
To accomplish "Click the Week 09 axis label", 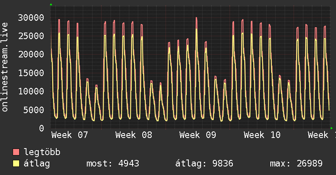I will [x=198, y=135].
